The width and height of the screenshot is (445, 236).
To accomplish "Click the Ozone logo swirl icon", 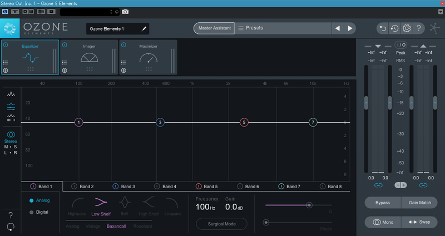I will coord(9,28).
